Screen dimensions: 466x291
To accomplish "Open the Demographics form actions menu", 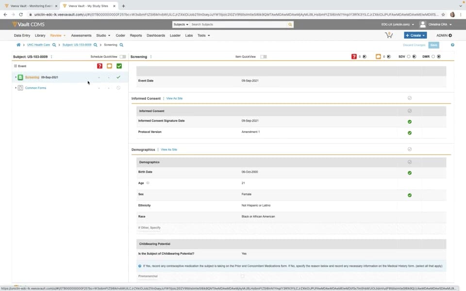I will [x=158, y=150].
